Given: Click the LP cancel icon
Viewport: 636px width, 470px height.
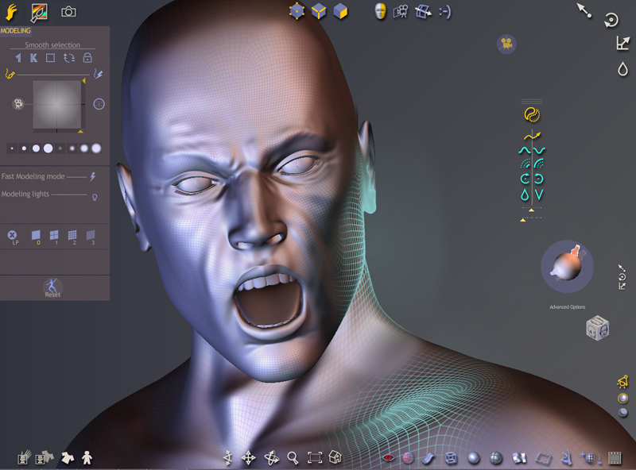Looking at the screenshot, I should (x=13, y=237).
